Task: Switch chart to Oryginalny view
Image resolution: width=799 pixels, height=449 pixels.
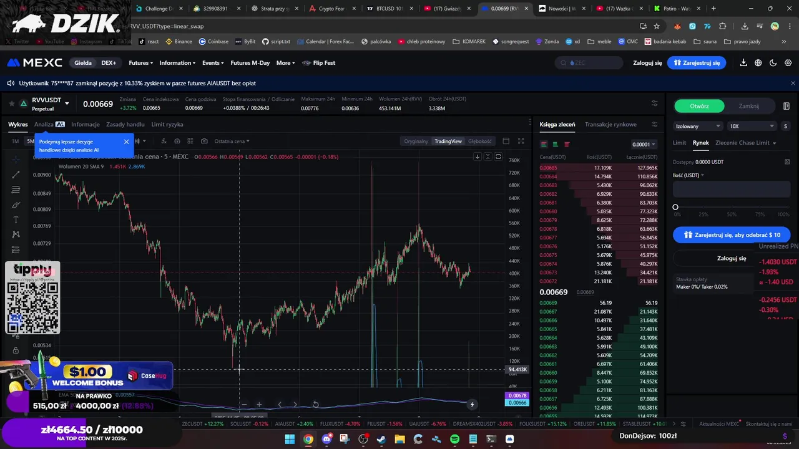Action: [416, 141]
